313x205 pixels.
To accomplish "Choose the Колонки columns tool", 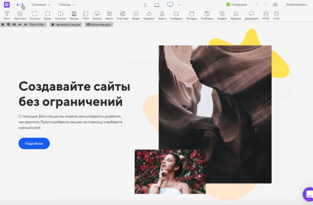I will pyautogui.click(x=61, y=16).
